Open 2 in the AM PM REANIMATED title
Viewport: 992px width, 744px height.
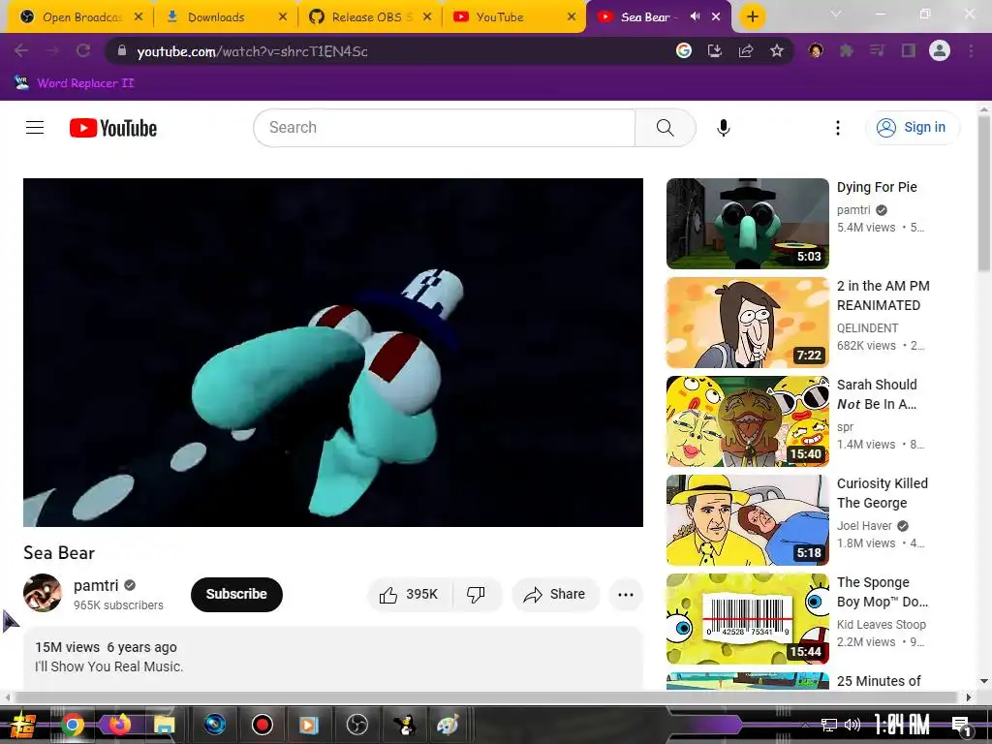(x=883, y=295)
